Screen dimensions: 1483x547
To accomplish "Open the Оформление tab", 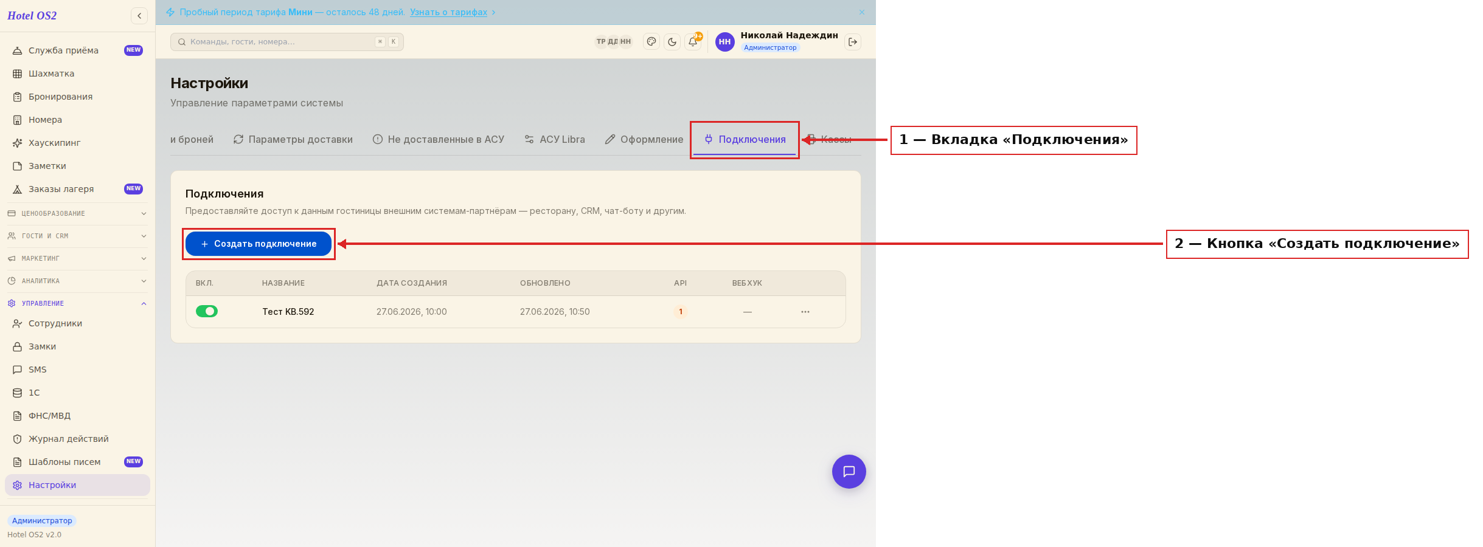I will (x=644, y=139).
